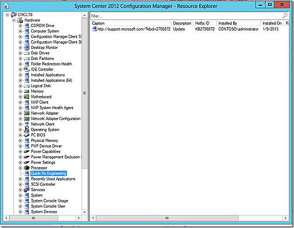The width and height of the screenshot is (294, 228).
Task: Expand the System Console Usage node
Action: tap(20, 201)
